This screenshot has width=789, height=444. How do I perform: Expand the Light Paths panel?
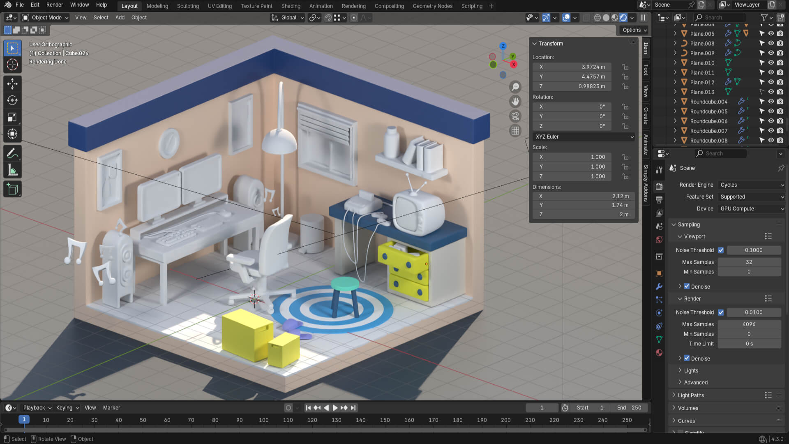pyautogui.click(x=691, y=395)
